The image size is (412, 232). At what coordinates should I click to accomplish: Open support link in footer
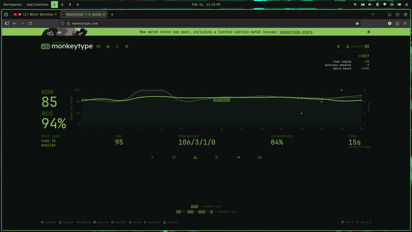(66, 222)
